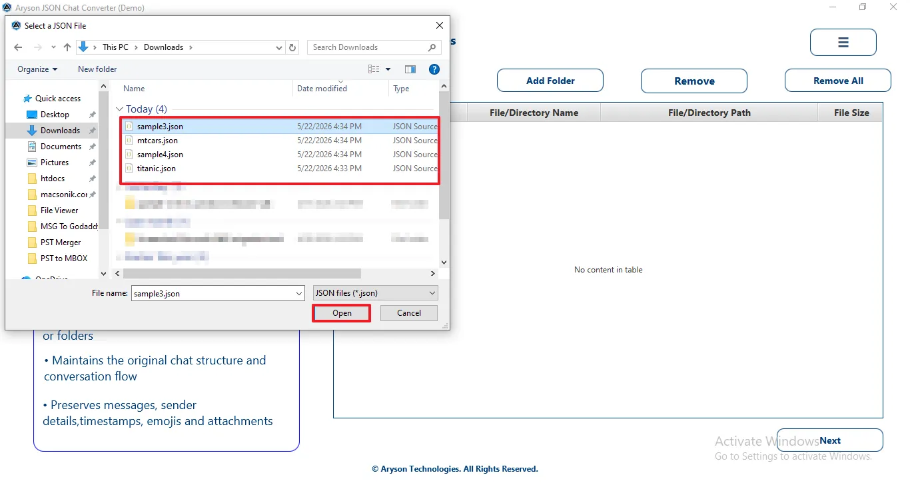Toggle the preview pane icon

[410, 69]
